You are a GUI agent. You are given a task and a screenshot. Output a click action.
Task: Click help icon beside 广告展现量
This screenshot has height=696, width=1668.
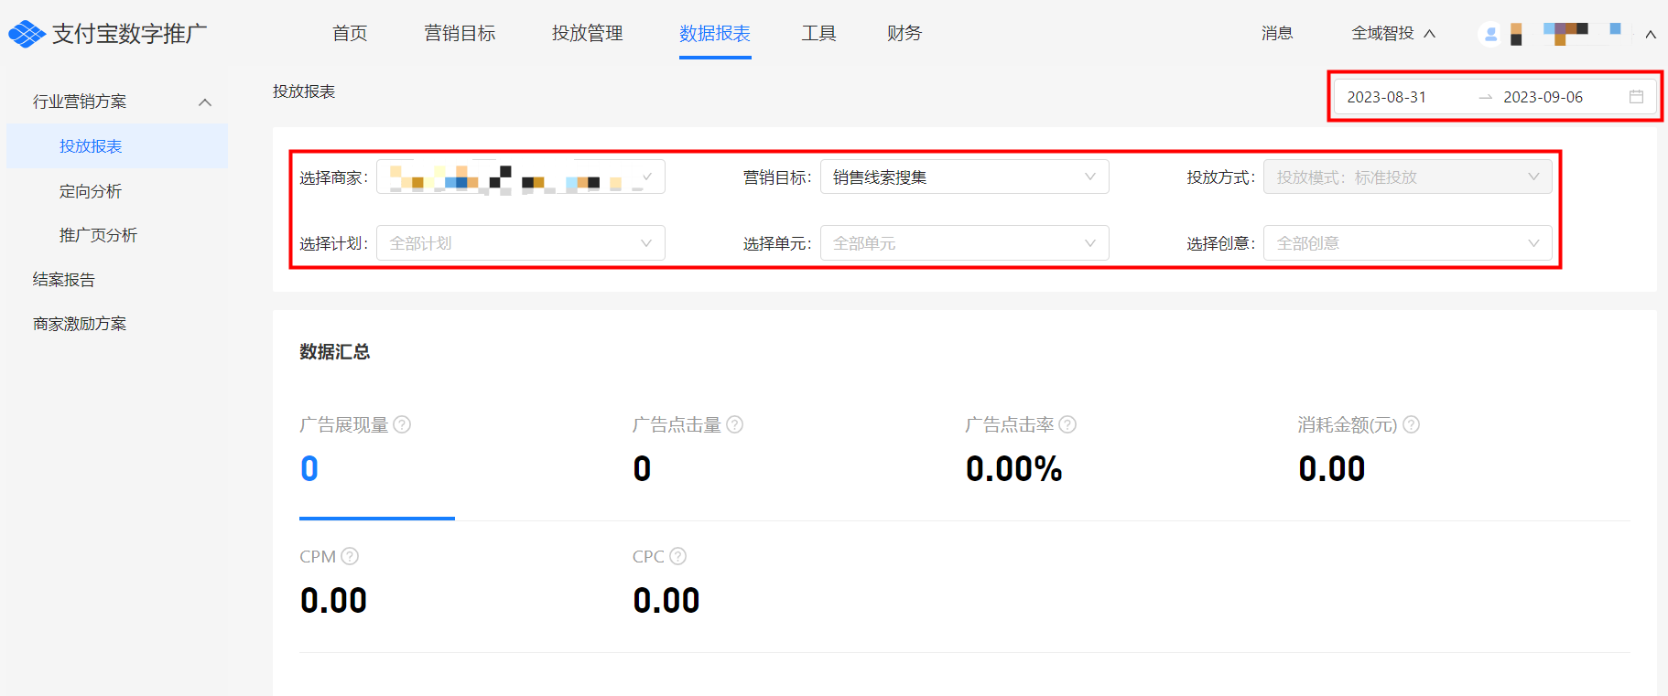(x=402, y=424)
